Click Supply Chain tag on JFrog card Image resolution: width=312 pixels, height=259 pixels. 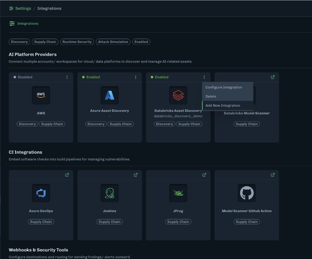pyautogui.click(x=178, y=222)
